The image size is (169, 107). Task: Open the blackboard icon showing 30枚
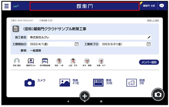pyautogui.click(x=98, y=83)
